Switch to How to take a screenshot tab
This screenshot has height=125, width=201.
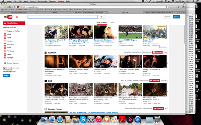pyautogui.click(x=160, y=13)
